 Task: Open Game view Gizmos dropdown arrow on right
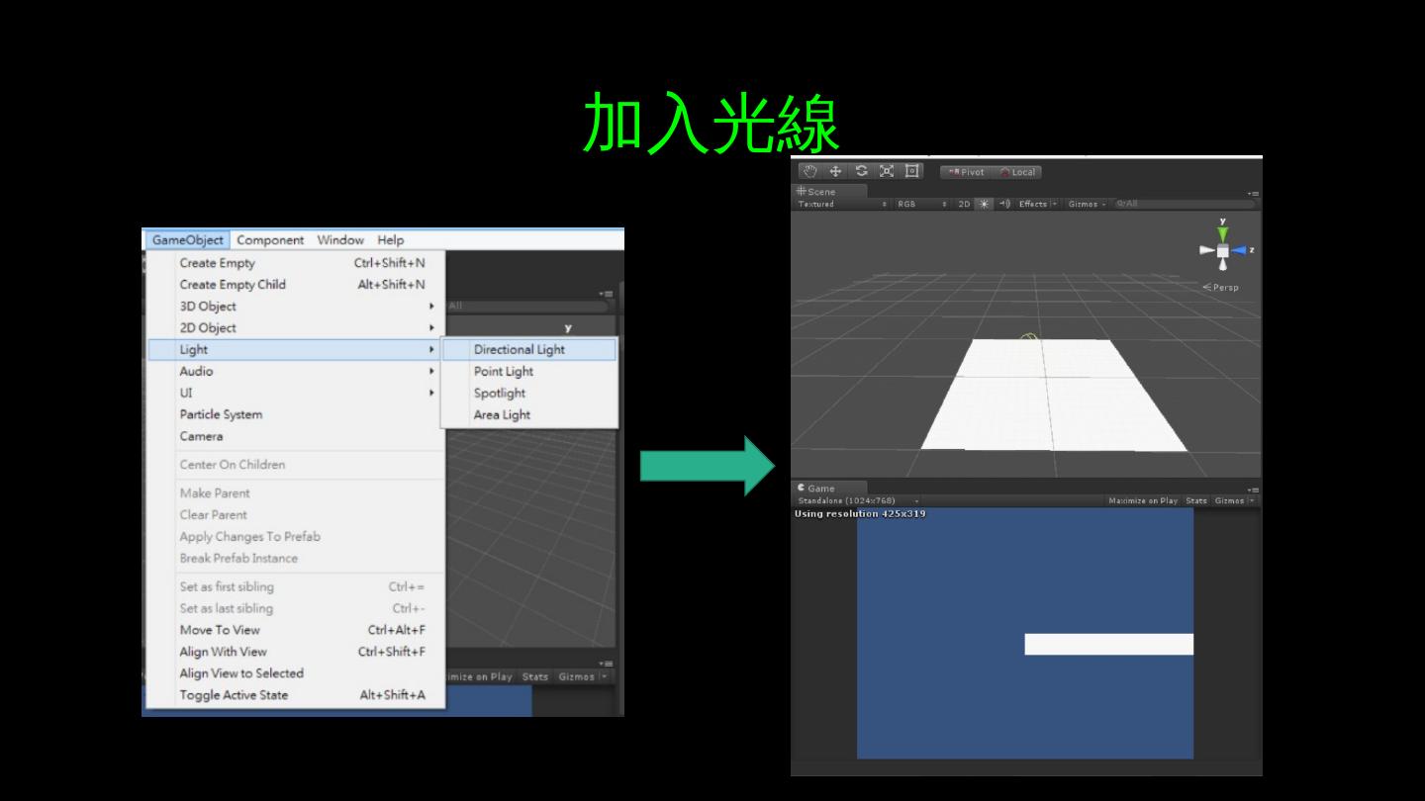click(1252, 500)
